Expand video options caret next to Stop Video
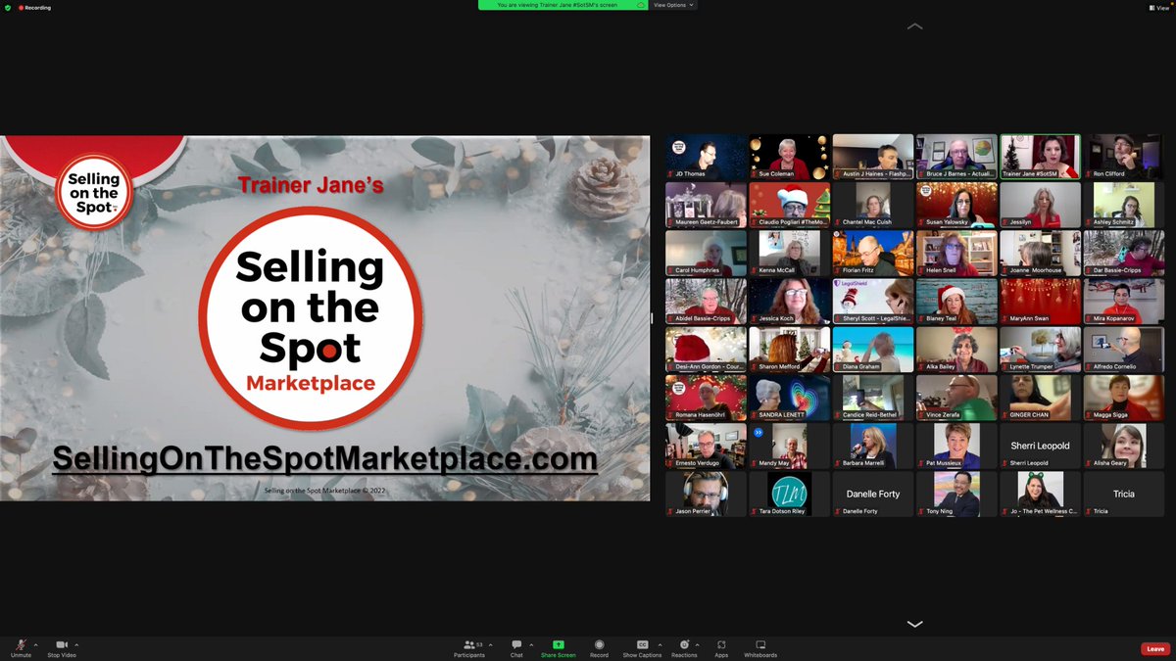 (76, 644)
